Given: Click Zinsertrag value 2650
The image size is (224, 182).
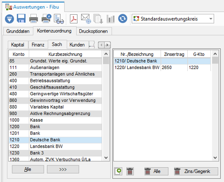Looking at the screenshot, I should tap(167, 68).
